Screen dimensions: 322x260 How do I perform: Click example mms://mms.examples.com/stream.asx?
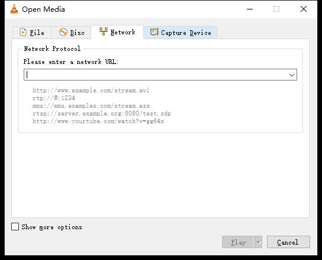pyautogui.click(x=91, y=105)
